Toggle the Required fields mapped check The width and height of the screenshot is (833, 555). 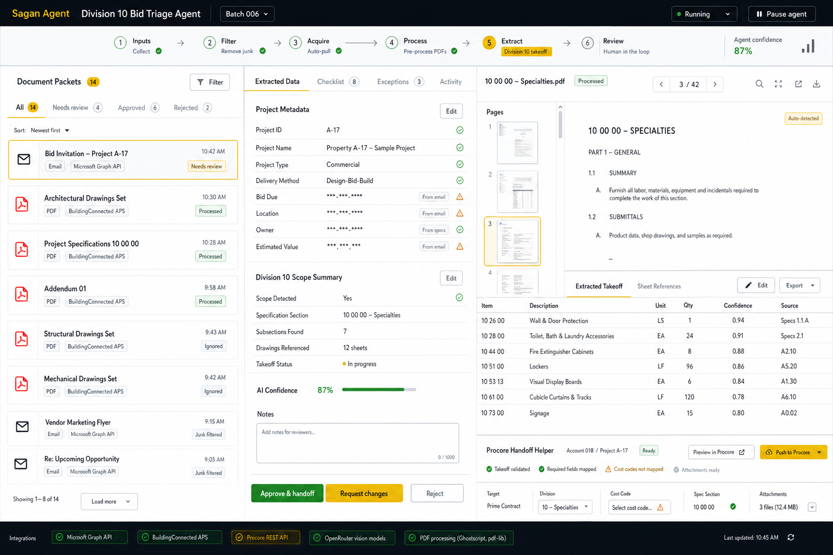542,469
